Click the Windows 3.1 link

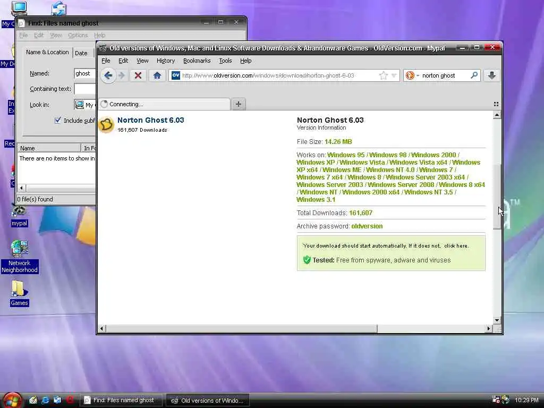tap(316, 200)
